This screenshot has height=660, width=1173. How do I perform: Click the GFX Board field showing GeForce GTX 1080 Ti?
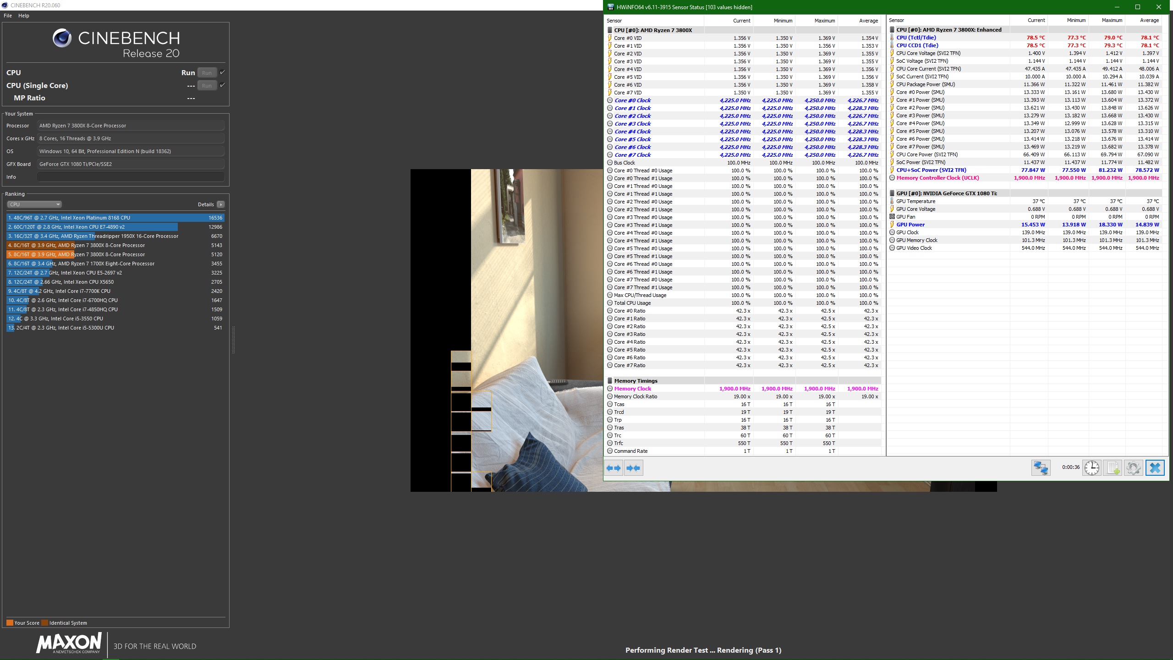131,164
